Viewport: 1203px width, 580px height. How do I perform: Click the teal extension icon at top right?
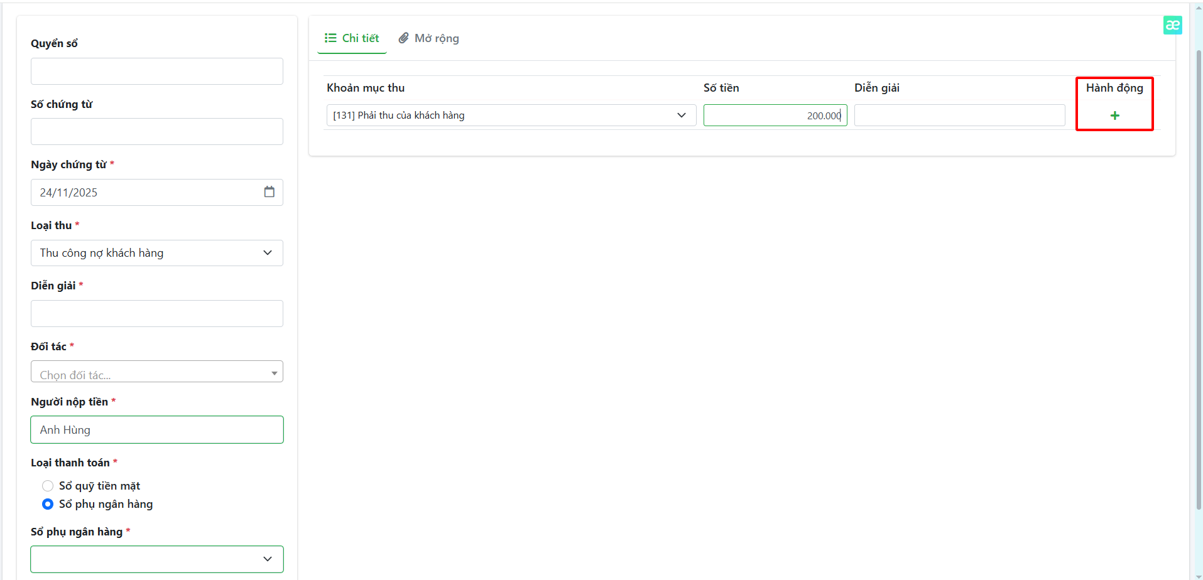1172,25
